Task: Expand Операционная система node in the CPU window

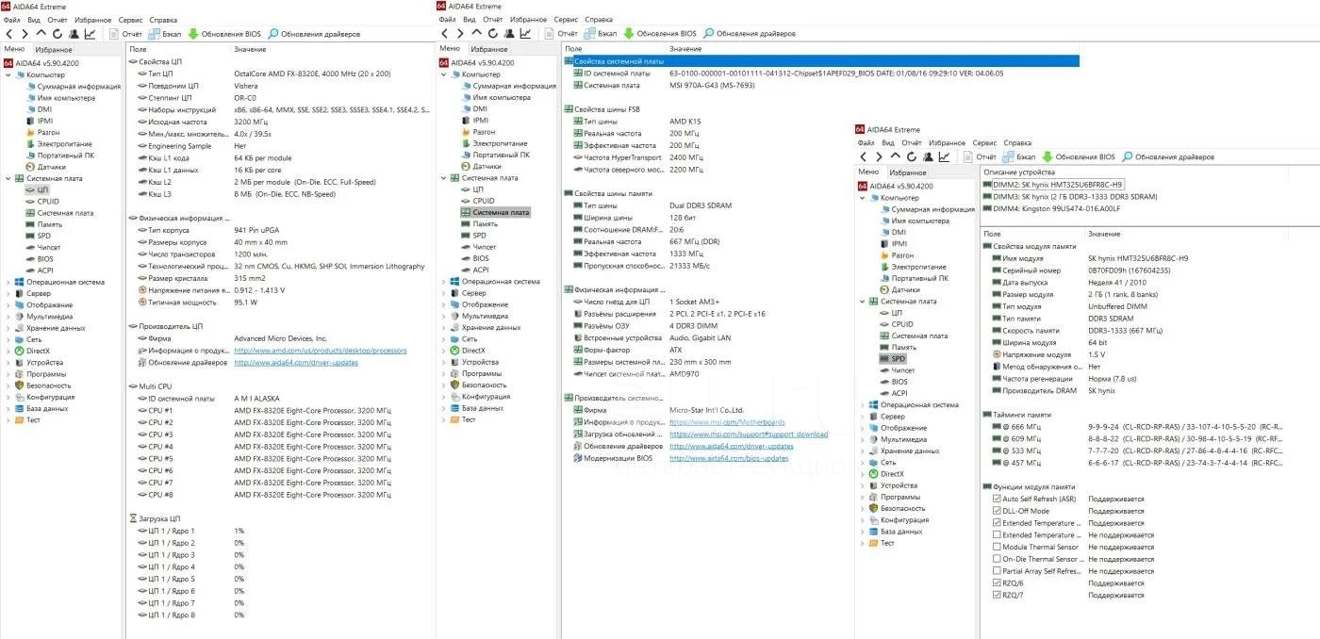Action: (x=8, y=282)
